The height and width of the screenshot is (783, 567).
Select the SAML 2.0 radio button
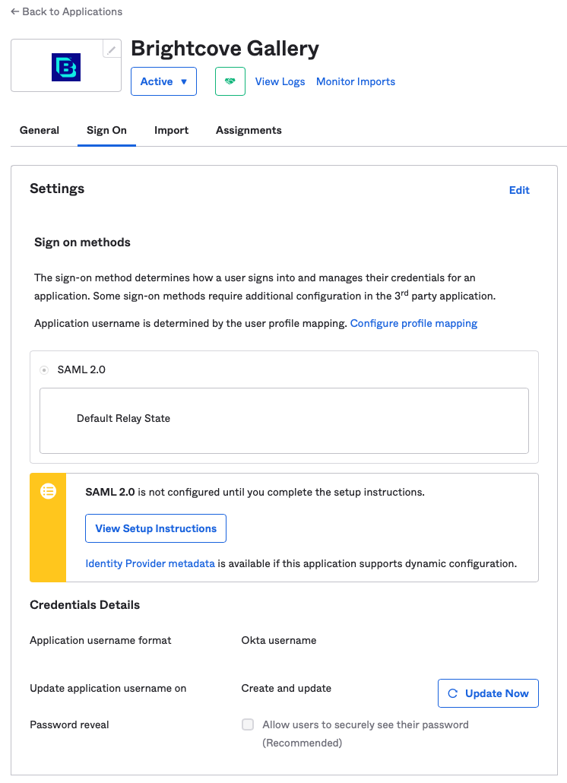pos(44,370)
